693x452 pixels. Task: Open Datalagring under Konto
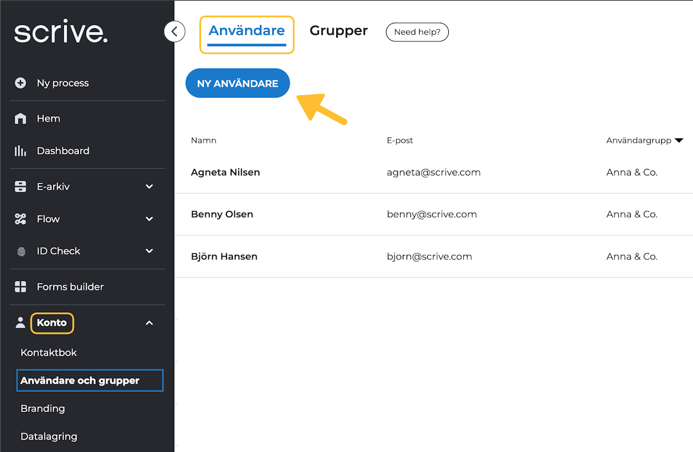click(49, 436)
